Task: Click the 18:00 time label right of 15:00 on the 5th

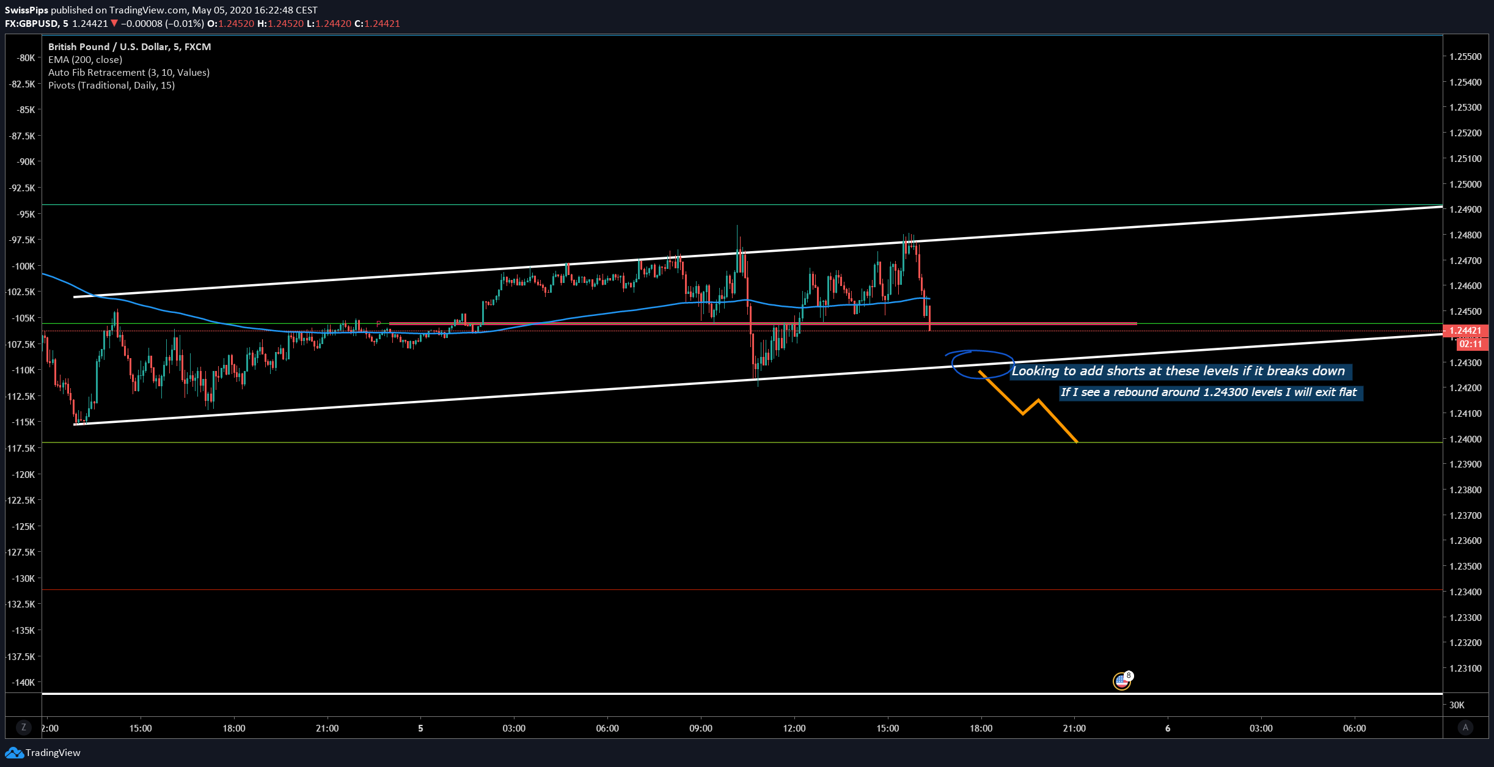Action: (x=981, y=728)
